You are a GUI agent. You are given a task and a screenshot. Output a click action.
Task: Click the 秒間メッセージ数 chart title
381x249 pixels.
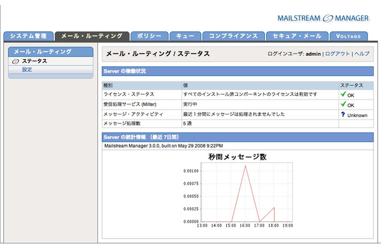[x=237, y=157]
